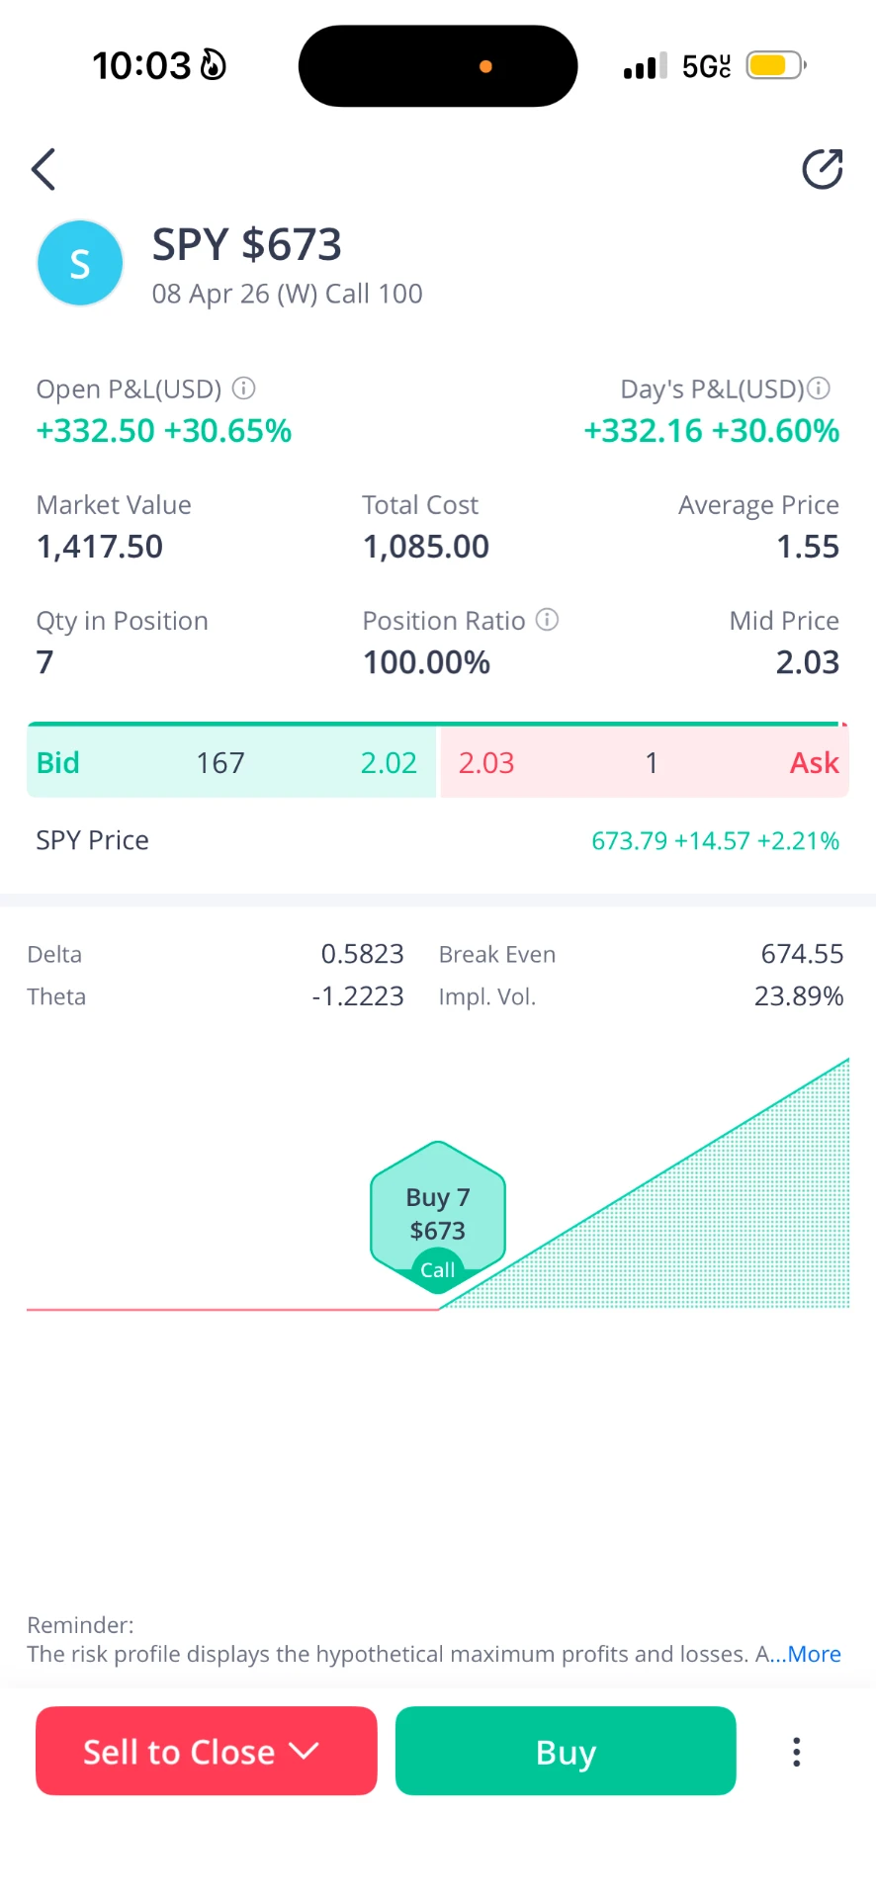Screen dimensions: 876x1898
Task: Open info icon beside Day's P&L(USD)
Action: [x=819, y=388]
